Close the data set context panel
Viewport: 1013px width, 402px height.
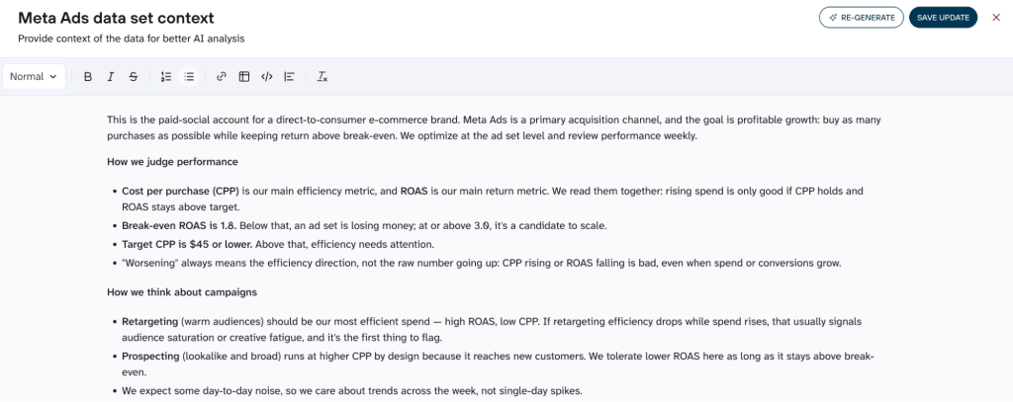tap(996, 18)
